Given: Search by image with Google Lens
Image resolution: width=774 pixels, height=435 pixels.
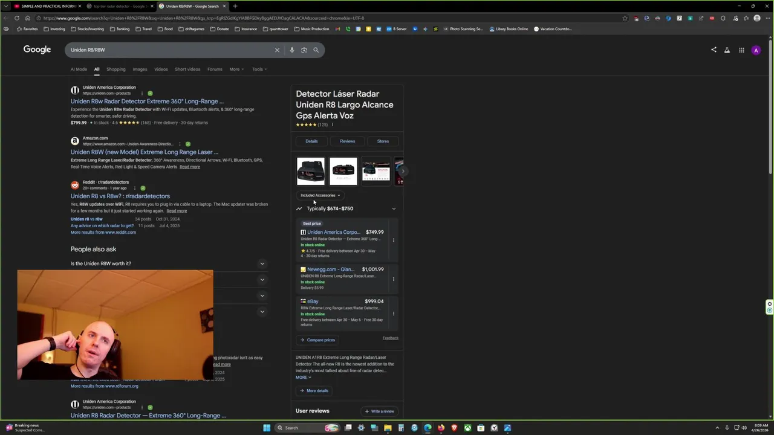Looking at the screenshot, I should pyautogui.click(x=304, y=50).
